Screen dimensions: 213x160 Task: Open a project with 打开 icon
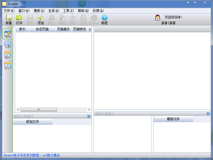[x=19, y=20]
